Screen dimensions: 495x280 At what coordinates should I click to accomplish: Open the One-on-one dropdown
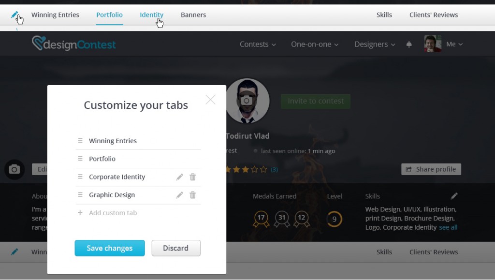point(314,44)
